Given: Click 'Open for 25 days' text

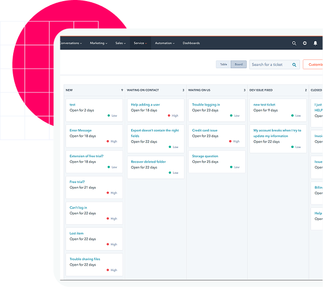Looking at the screenshot, I should [205, 162].
